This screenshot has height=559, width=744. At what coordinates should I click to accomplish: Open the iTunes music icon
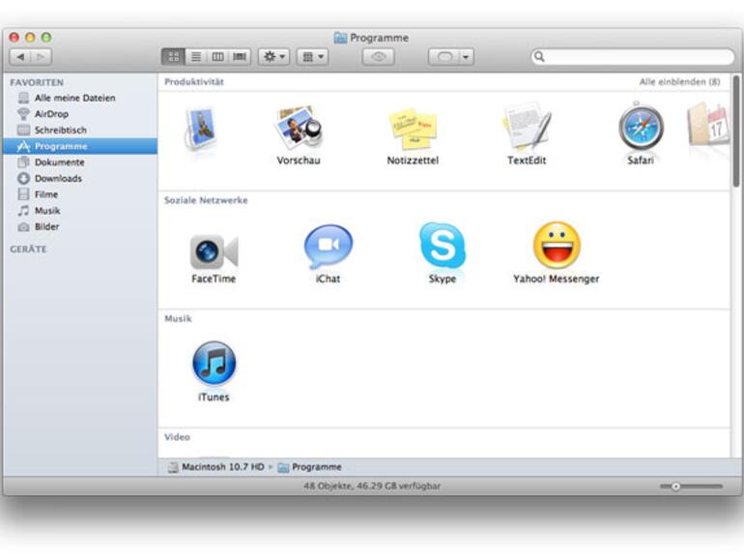(x=214, y=365)
